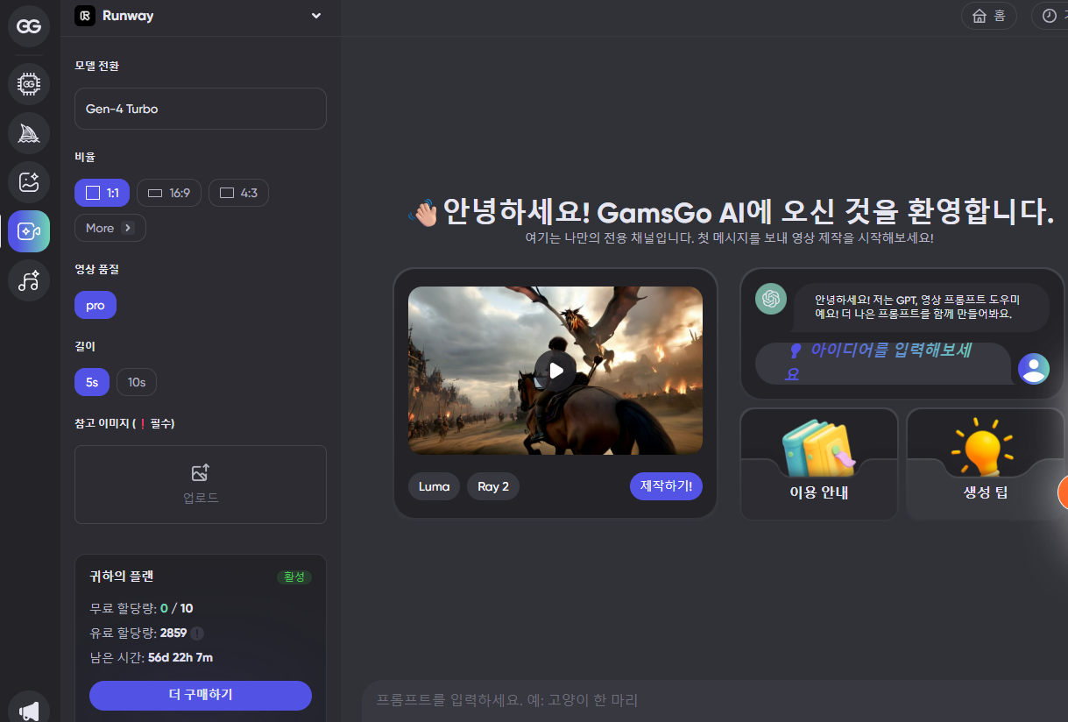Choose the 10s video length
1068x722 pixels.
137,382
